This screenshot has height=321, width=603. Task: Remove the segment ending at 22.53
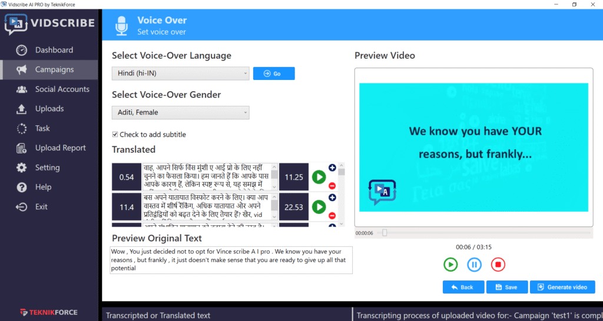click(x=332, y=216)
